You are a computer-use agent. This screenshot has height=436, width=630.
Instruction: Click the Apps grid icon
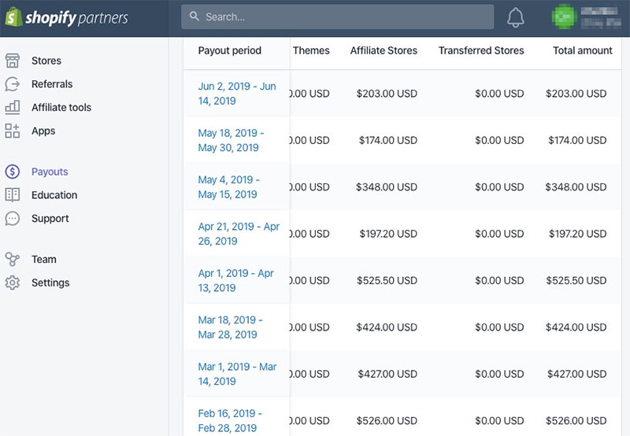[12, 131]
